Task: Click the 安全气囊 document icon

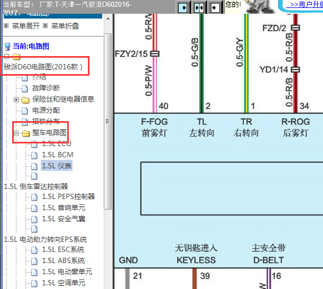Action: pos(34,219)
